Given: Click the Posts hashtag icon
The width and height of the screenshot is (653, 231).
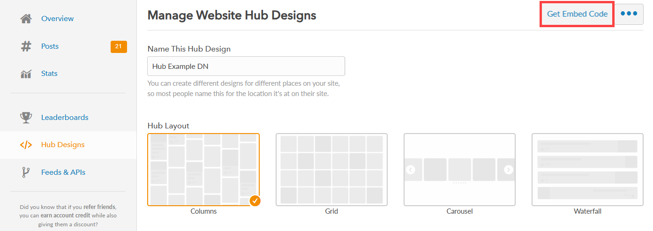Looking at the screenshot, I should coord(26,46).
